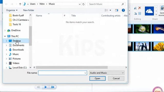Expand the Downloads tree node

pyautogui.click(x=6, y=50)
